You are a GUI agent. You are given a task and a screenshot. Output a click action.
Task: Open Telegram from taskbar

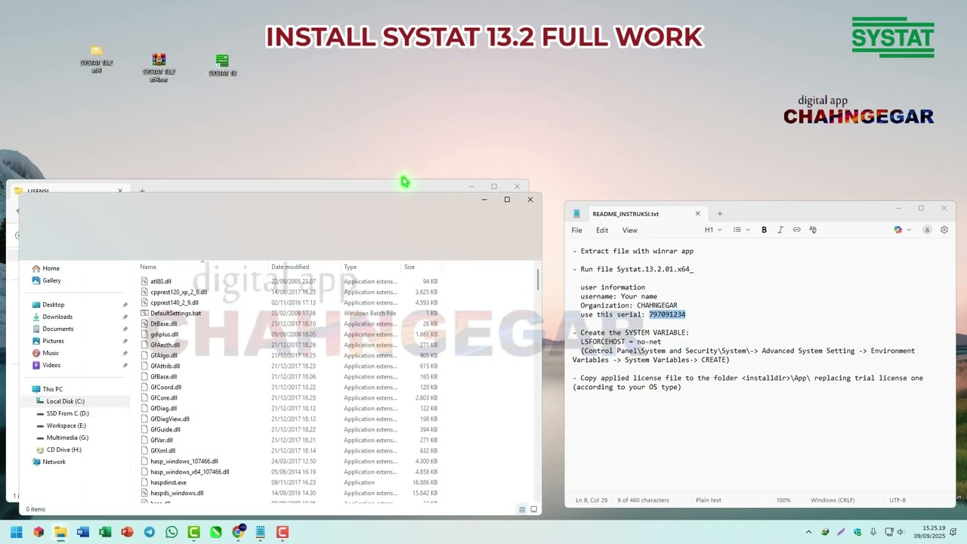[150, 532]
